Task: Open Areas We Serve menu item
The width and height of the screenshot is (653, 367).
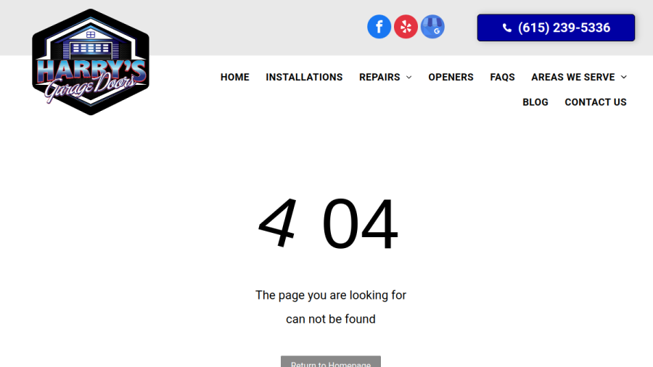Action: (573, 78)
